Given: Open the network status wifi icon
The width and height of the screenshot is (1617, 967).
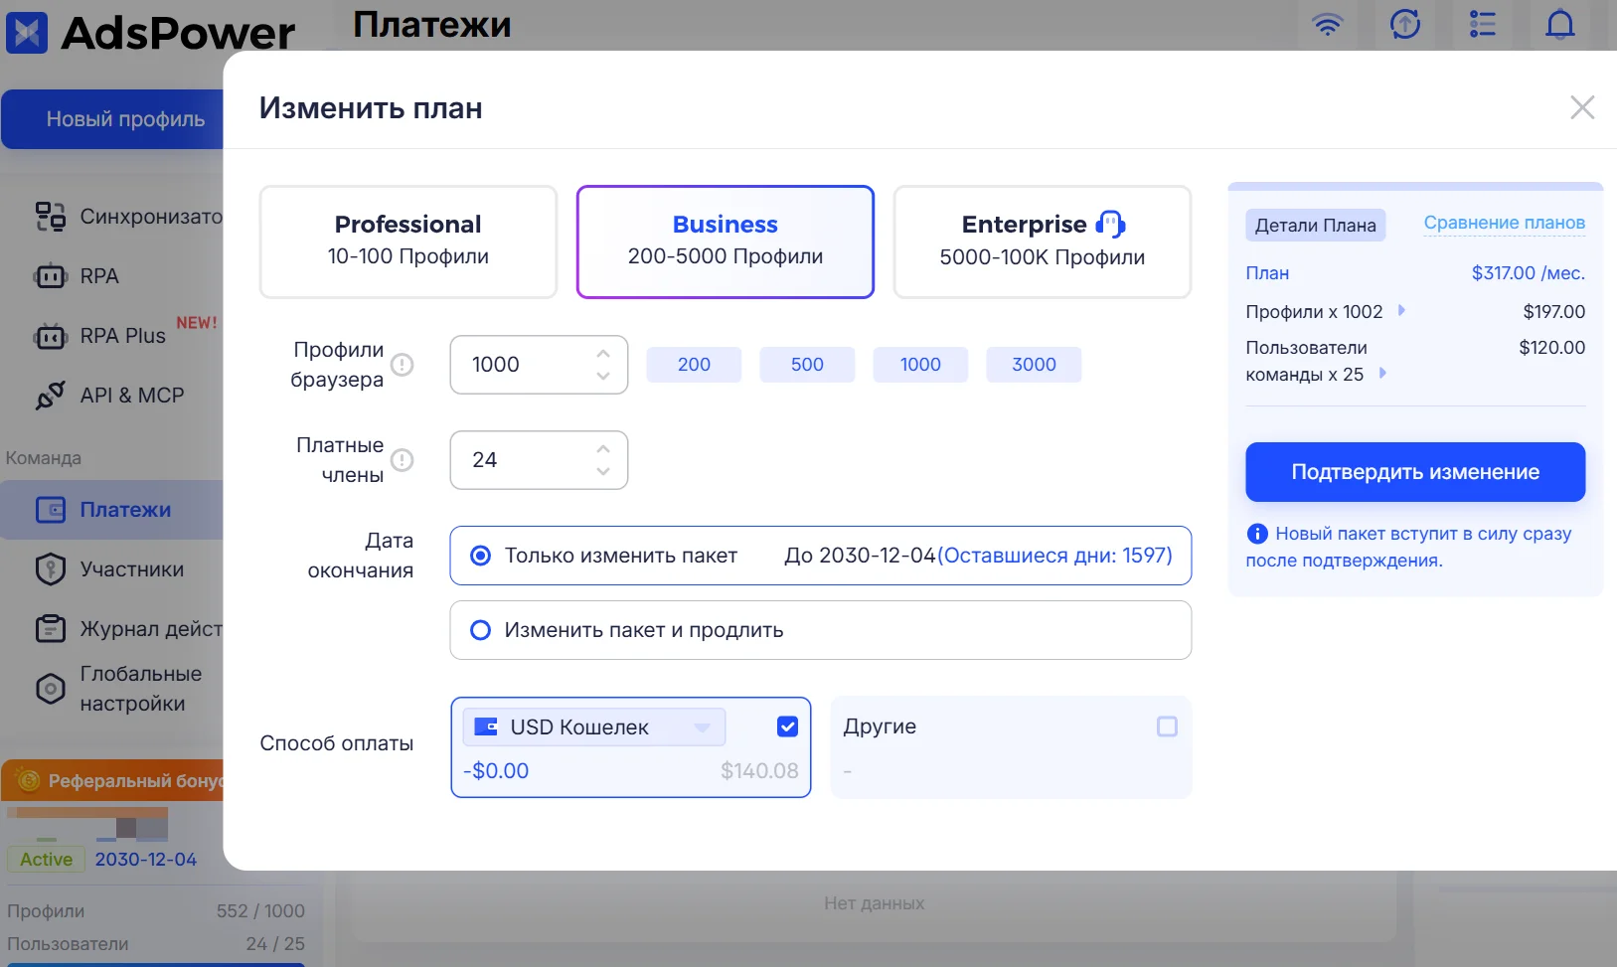Looking at the screenshot, I should coord(1327,24).
